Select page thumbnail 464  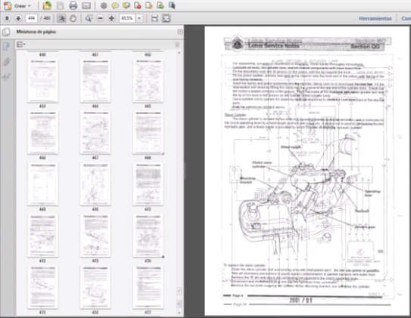[x=95, y=81]
